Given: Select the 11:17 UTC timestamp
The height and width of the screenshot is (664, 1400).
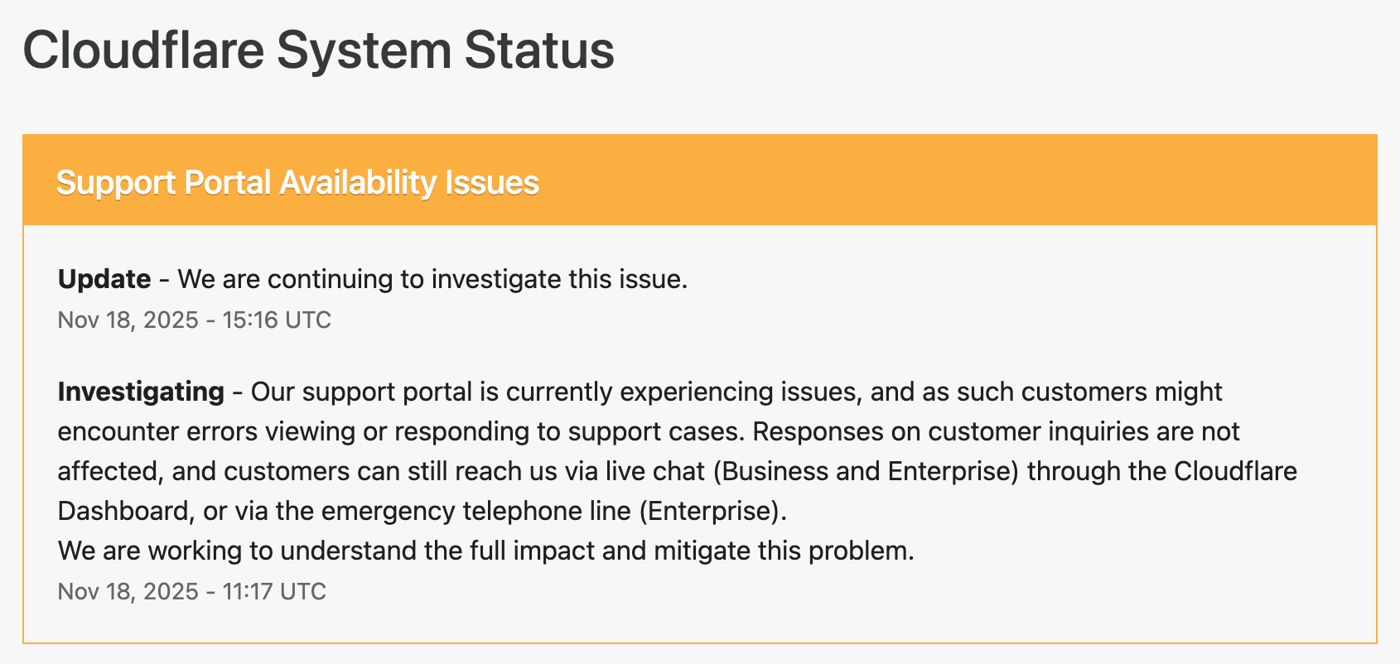Looking at the screenshot, I should click(191, 591).
